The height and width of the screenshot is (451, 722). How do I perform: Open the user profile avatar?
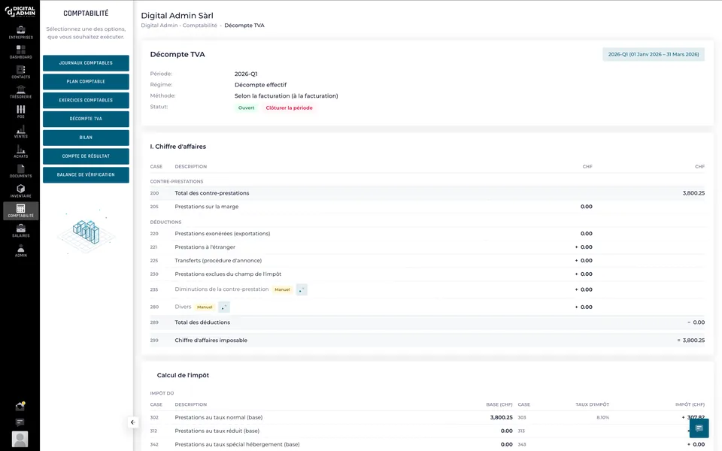coord(20,439)
